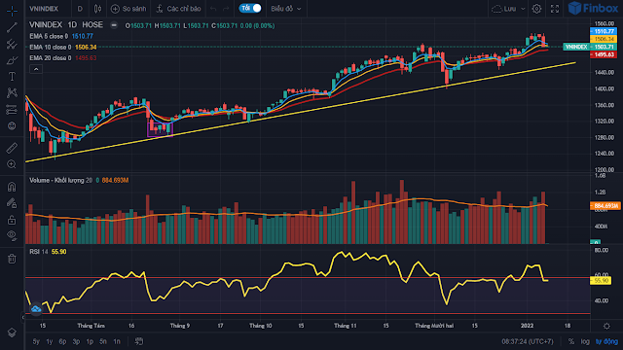Delete drawings with the trash icon
This screenshot has height=350, width=623.
12,259
